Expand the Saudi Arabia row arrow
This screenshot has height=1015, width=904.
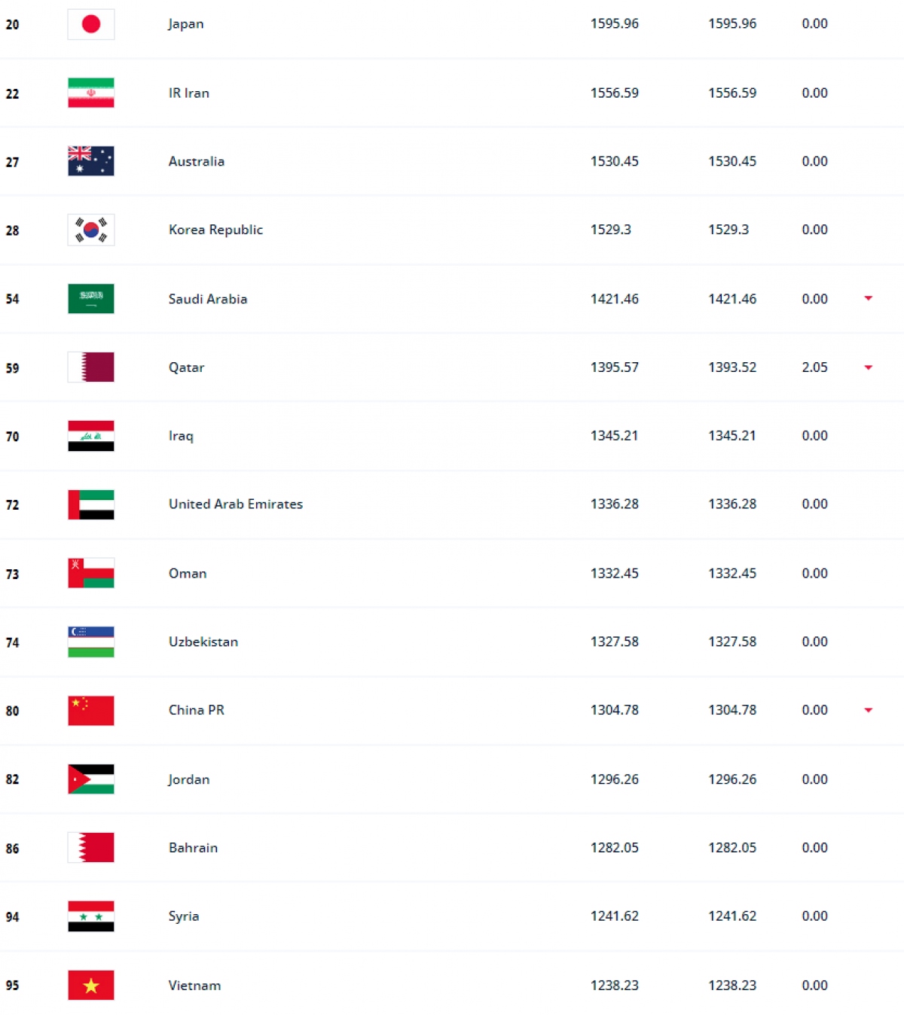[x=868, y=299]
